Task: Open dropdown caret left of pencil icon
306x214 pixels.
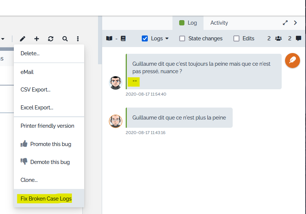Action: tap(3, 39)
